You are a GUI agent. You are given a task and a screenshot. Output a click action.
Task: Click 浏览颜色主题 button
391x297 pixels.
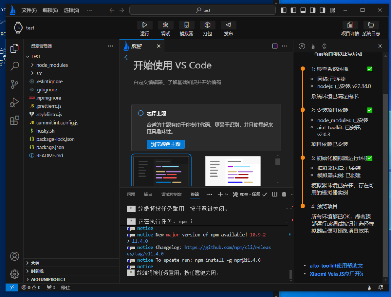[166, 144]
